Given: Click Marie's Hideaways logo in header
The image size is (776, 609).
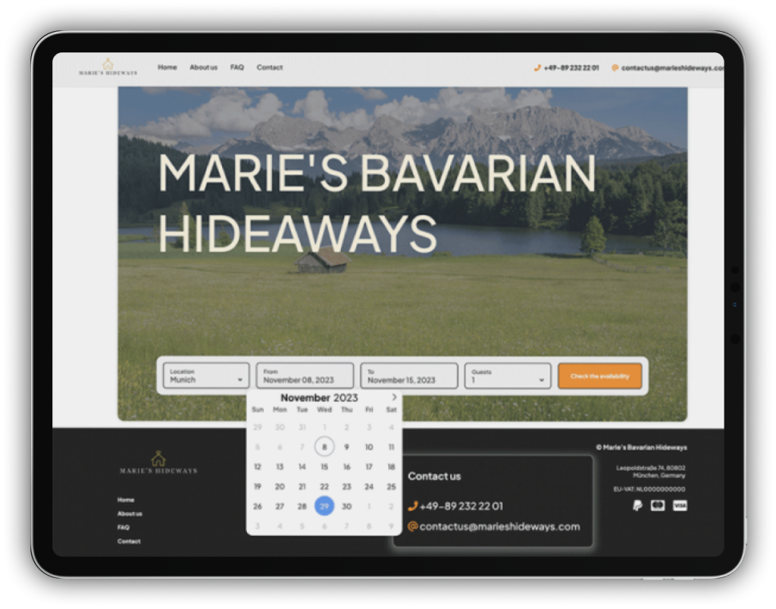Looking at the screenshot, I should 108,67.
